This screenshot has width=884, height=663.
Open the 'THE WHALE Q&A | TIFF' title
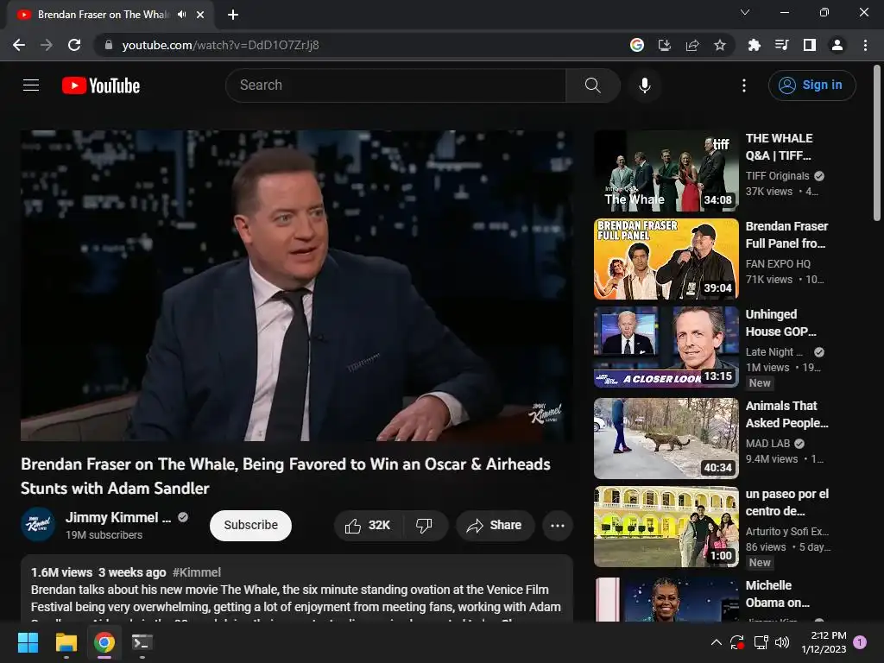click(x=780, y=147)
